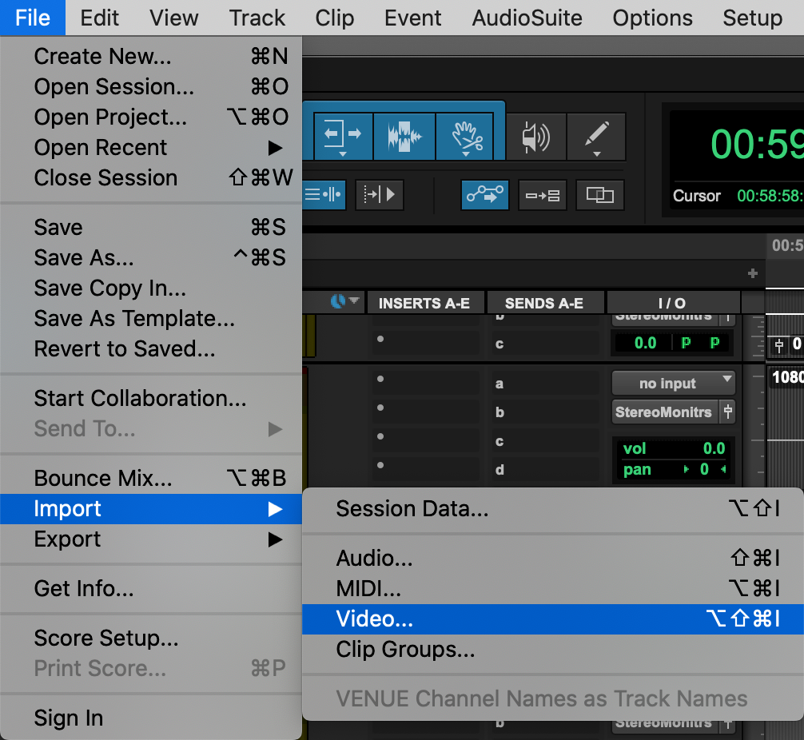Image resolution: width=804 pixels, height=740 pixels.
Task: Click the INSERTS A-E column header
Action: tap(424, 303)
